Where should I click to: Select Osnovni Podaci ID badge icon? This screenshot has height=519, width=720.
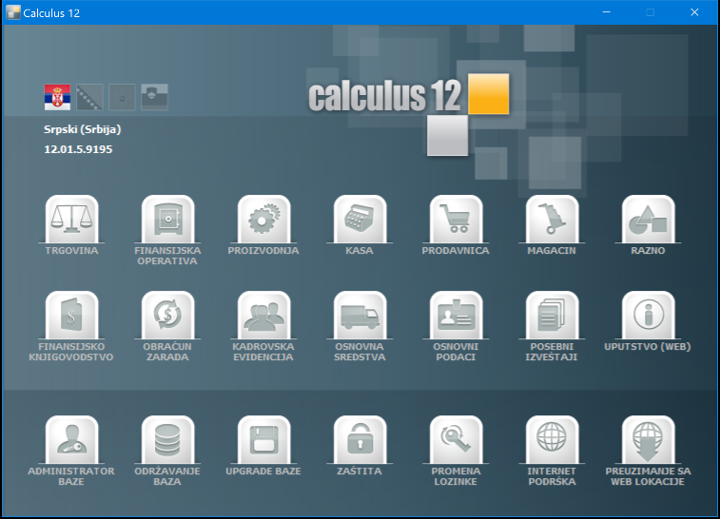[x=456, y=316]
